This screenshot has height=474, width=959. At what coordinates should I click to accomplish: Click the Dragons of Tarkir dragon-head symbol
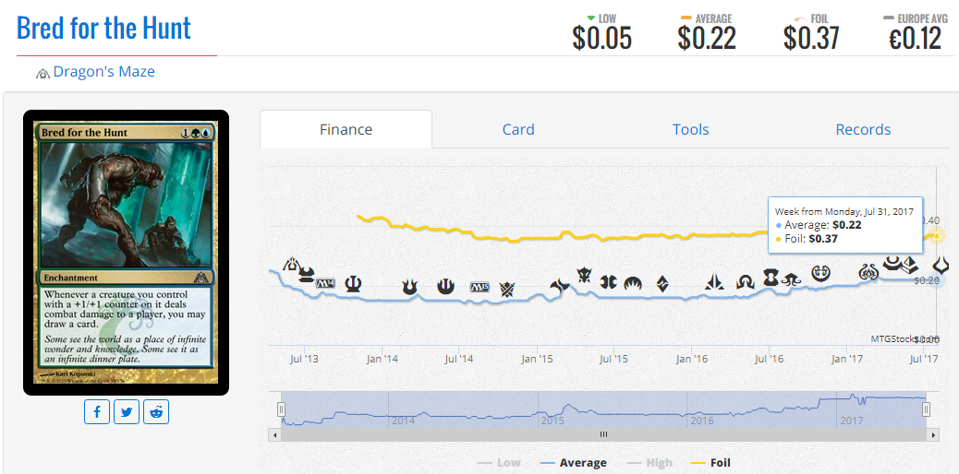[586, 276]
